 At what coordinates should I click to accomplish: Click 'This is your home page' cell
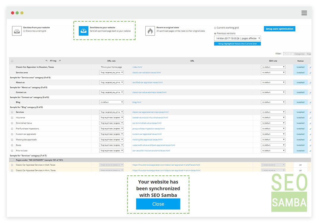coord(111,67)
